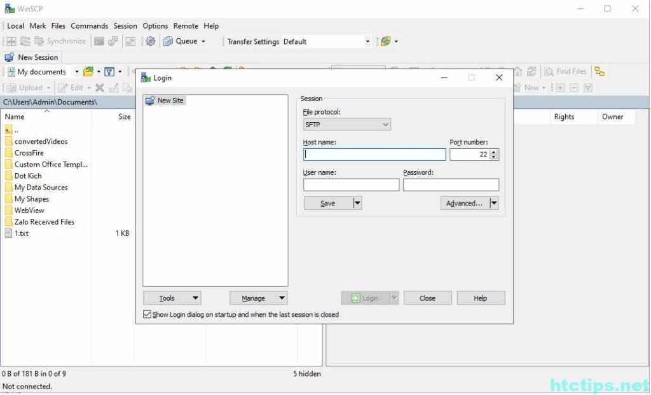The width and height of the screenshot is (651, 395).
Task: Open the File protocol SFTP dropdown
Action: click(347, 125)
